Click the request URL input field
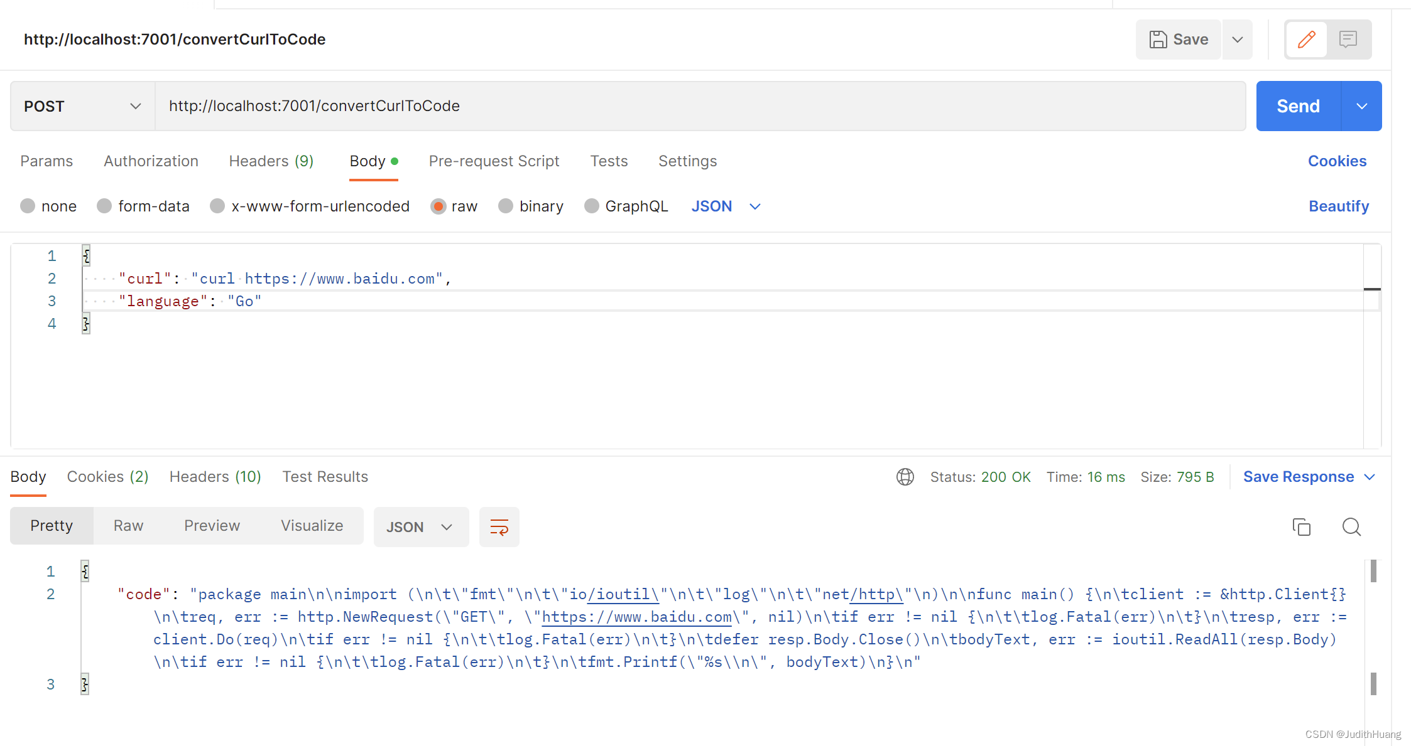 700,106
